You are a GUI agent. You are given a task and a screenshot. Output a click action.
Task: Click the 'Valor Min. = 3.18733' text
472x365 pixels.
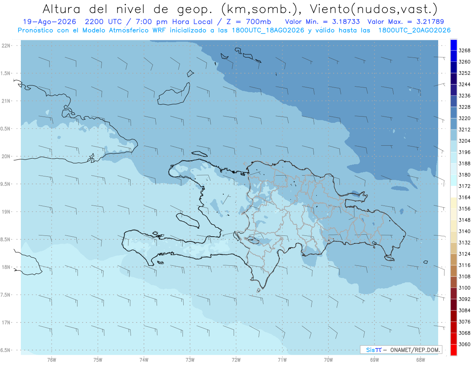322,22
